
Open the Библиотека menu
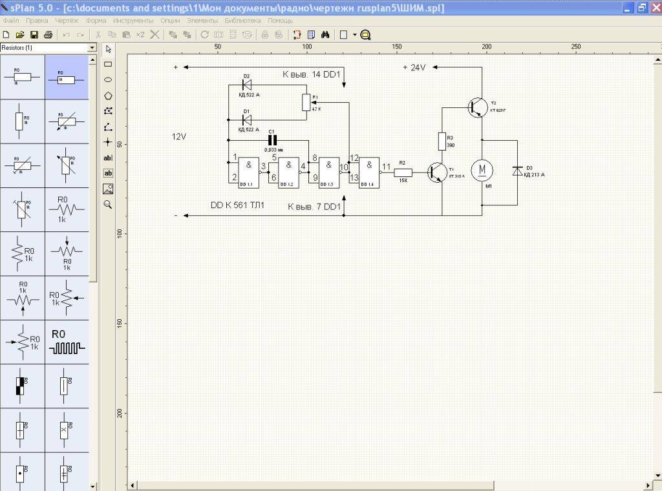point(242,21)
